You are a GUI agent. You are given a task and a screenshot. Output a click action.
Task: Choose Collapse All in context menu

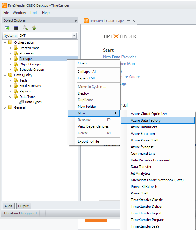tap(93, 72)
